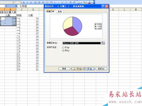Image resolution: width=142 pixels, height=106 pixels.
Task: Select the 人数 cell in column D
Action: pos(33,16)
